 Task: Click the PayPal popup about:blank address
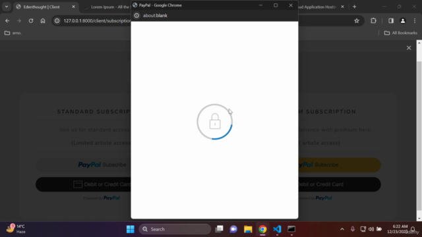[x=155, y=16]
